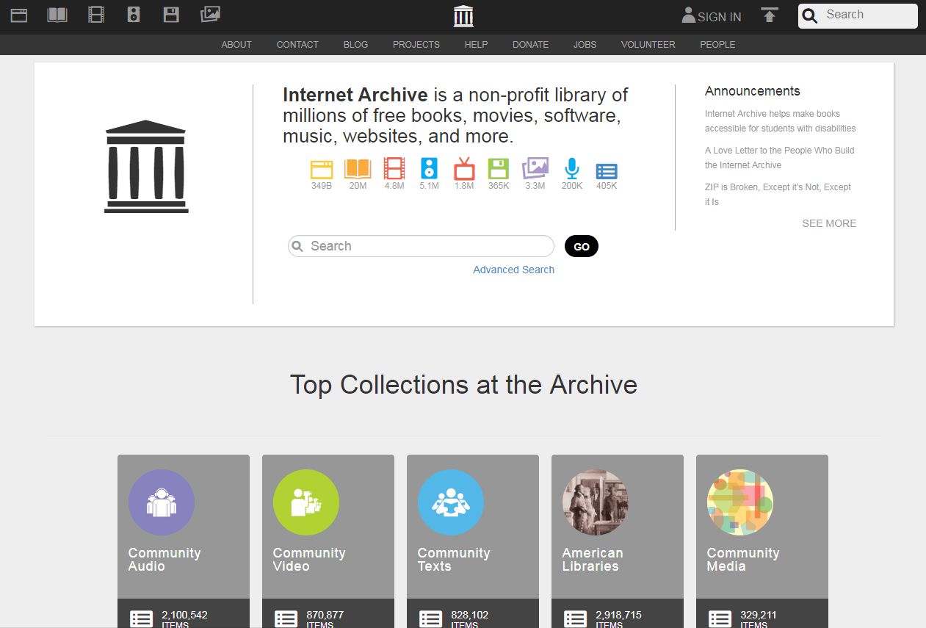The width and height of the screenshot is (926, 628).
Task: Click the Community Audio purple circle icon
Action: tap(162, 502)
